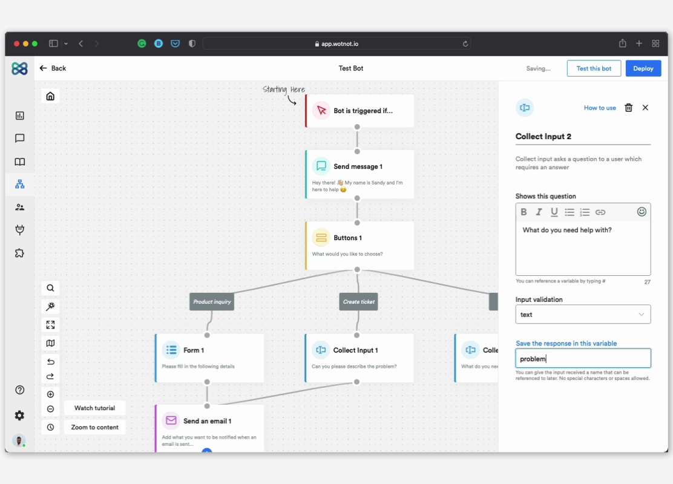Image resolution: width=673 pixels, height=484 pixels.
Task: Open the knowledge base book icon
Action: 19,162
